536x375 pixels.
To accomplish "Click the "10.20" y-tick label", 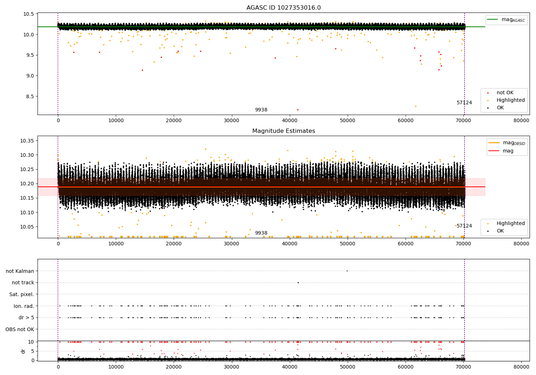I will click(x=27, y=184).
